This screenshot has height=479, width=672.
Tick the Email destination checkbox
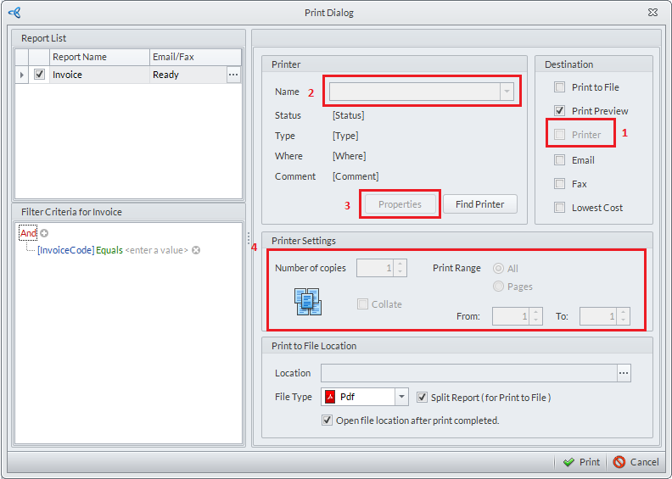pyautogui.click(x=559, y=160)
